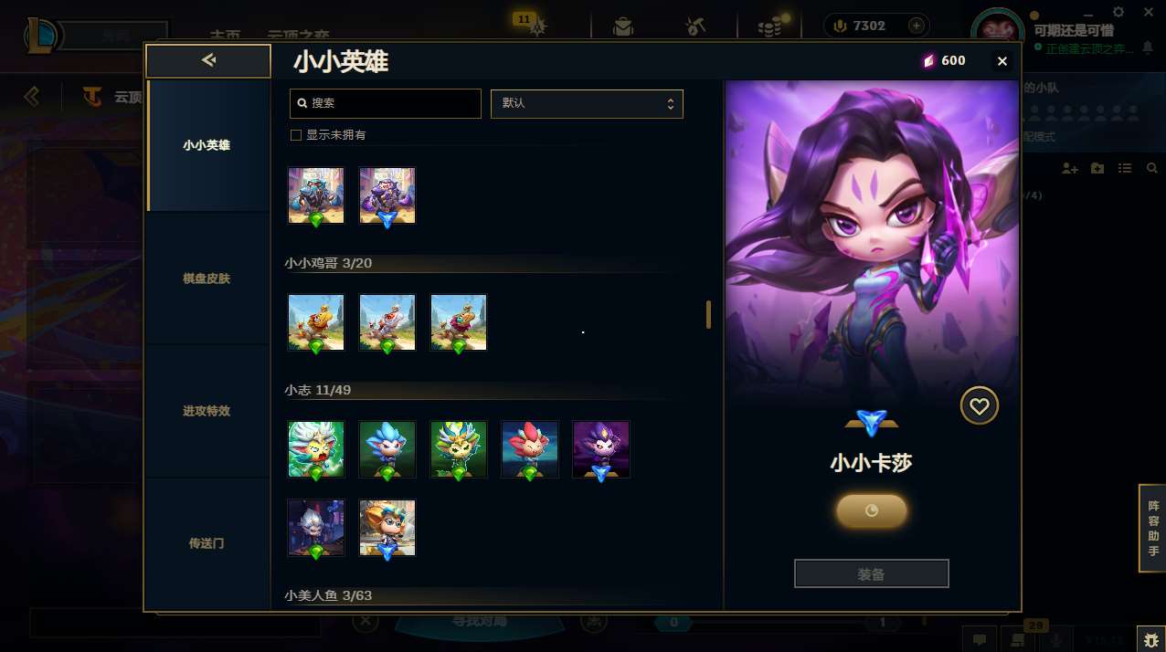
Task: Click the gold star upgrade button
Action: tap(872, 511)
